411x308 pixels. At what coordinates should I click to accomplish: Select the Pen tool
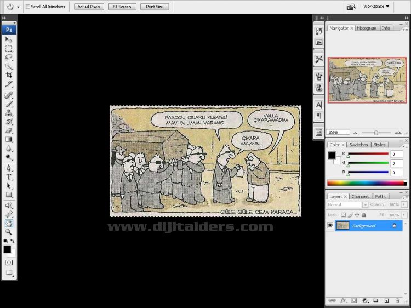pos(9,168)
